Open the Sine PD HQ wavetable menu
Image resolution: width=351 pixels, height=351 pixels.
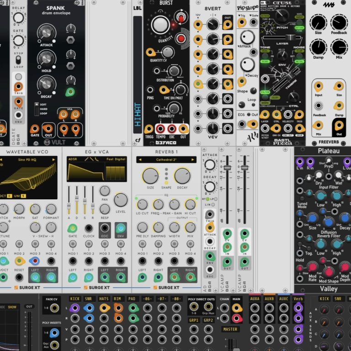(x=27, y=160)
